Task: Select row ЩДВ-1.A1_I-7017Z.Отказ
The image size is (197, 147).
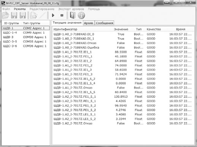Action: pyautogui.click(x=123, y=88)
